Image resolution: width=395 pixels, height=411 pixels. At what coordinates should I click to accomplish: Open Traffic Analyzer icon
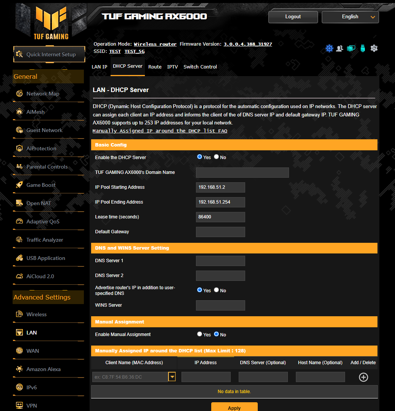19,240
